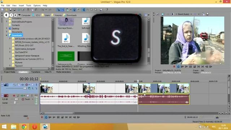Screen dimensions: 231x130
Task: Switch to the Transitions tab
Action: point(36,72)
